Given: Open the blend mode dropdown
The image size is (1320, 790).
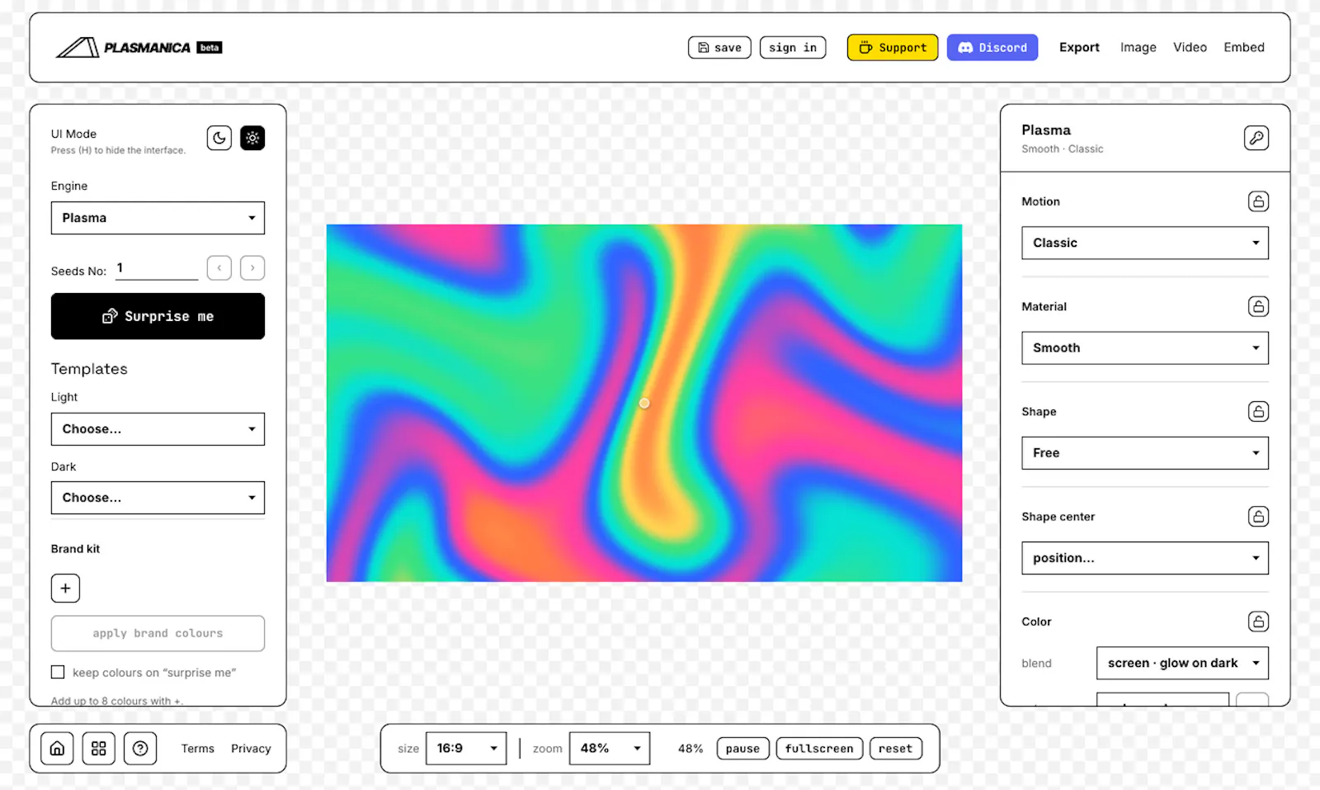Looking at the screenshot, I should click(1182, 663).
